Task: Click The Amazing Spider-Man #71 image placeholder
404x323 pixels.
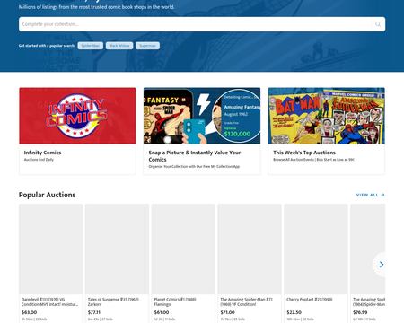Action: (250, 249)
